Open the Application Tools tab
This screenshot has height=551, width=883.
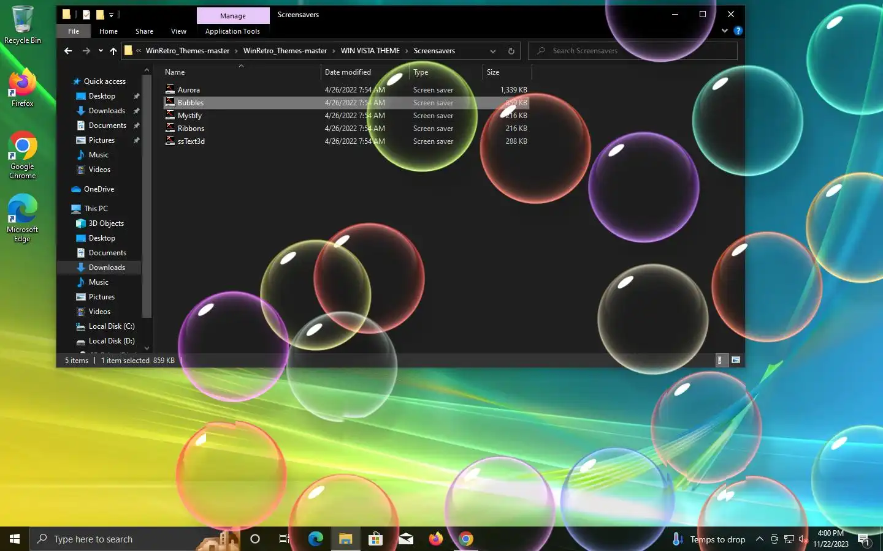(232, 31)
